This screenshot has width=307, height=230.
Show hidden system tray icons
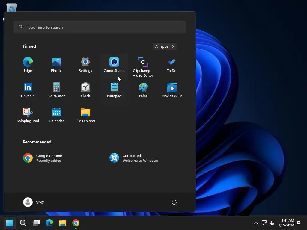point(256,223)
